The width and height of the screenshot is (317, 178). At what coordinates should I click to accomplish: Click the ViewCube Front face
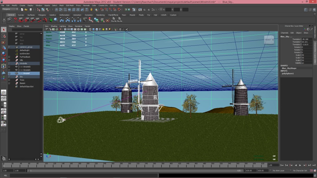[x=269, y=40]
